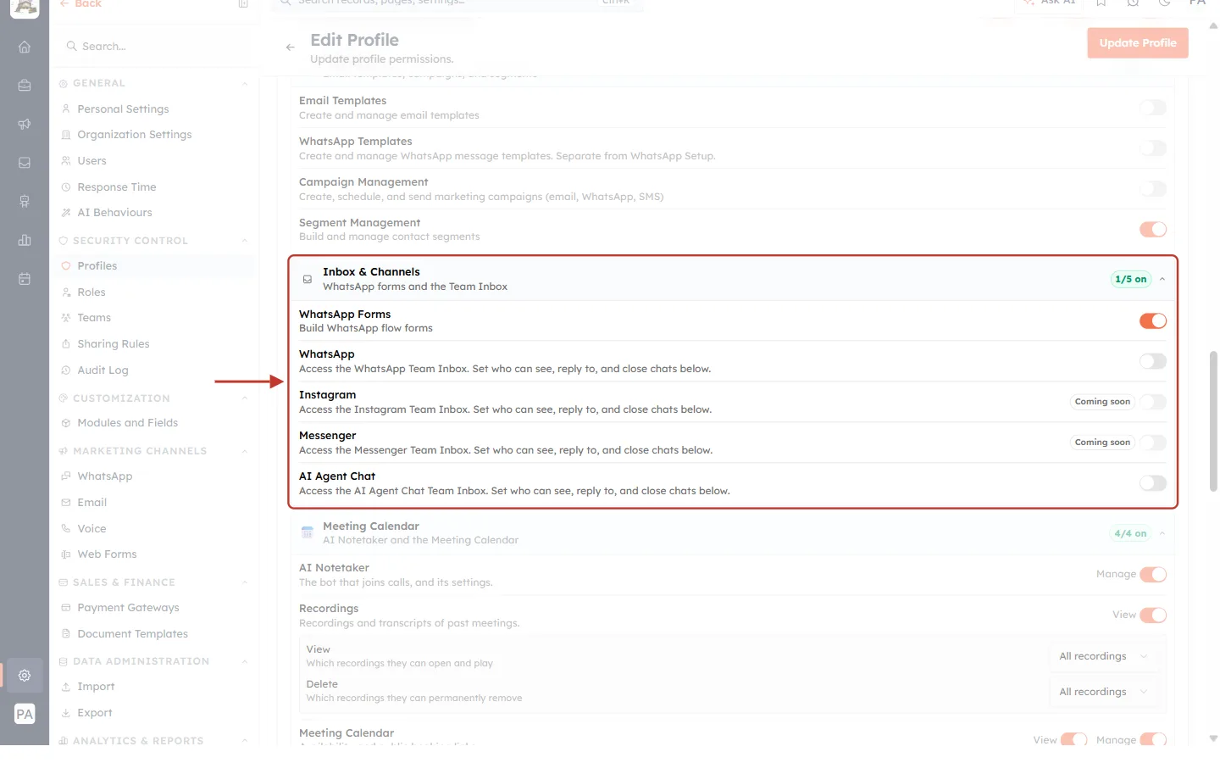Click the Meeting Calendar section icon
The image size is (1220, 763).
308,533
